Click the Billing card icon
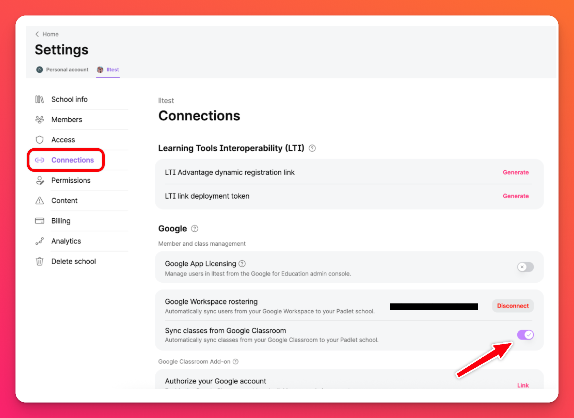Viewport: 574px width, 418px height. 39,221
